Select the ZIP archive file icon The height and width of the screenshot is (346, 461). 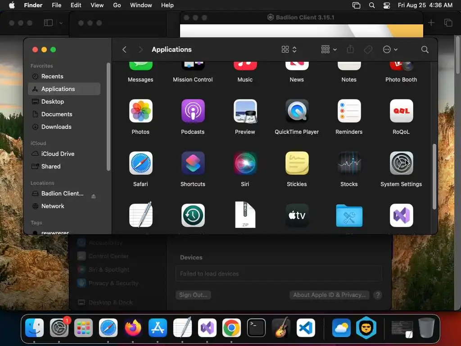pos(245,215)
